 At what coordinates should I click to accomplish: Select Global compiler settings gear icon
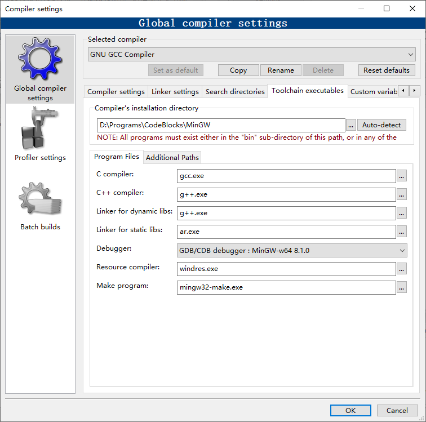pos(40,59)
